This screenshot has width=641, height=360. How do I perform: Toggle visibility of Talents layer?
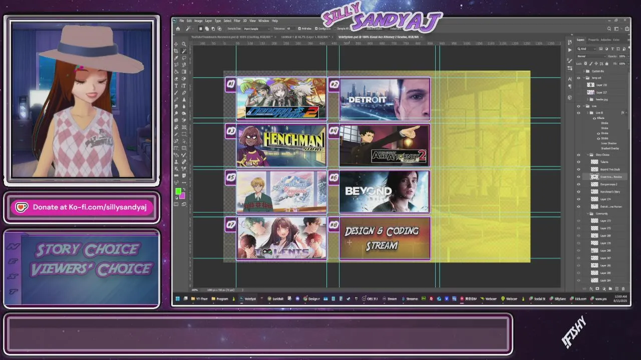tap(579, 162)
